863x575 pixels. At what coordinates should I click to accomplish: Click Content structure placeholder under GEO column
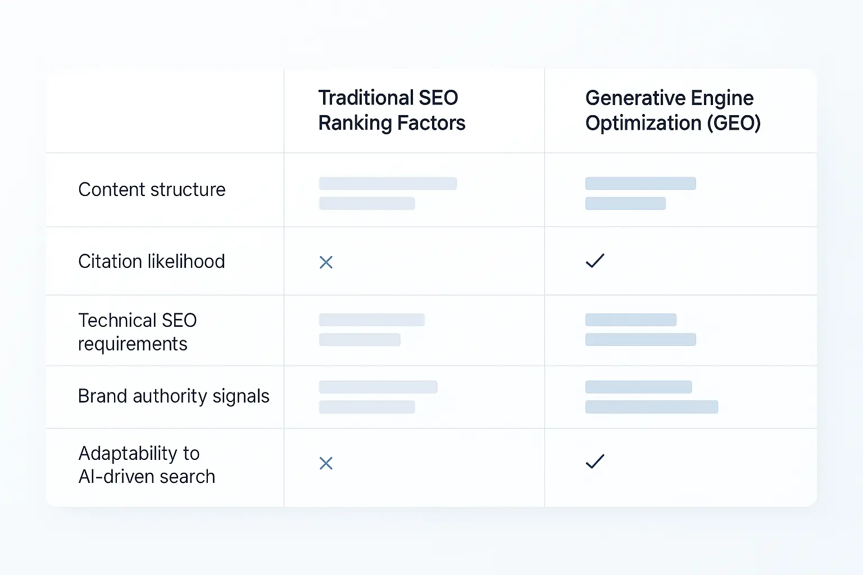pyautogui.click(x=641, y=194)
